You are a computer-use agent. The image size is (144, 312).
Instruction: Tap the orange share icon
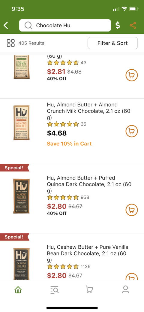point(133,26)
